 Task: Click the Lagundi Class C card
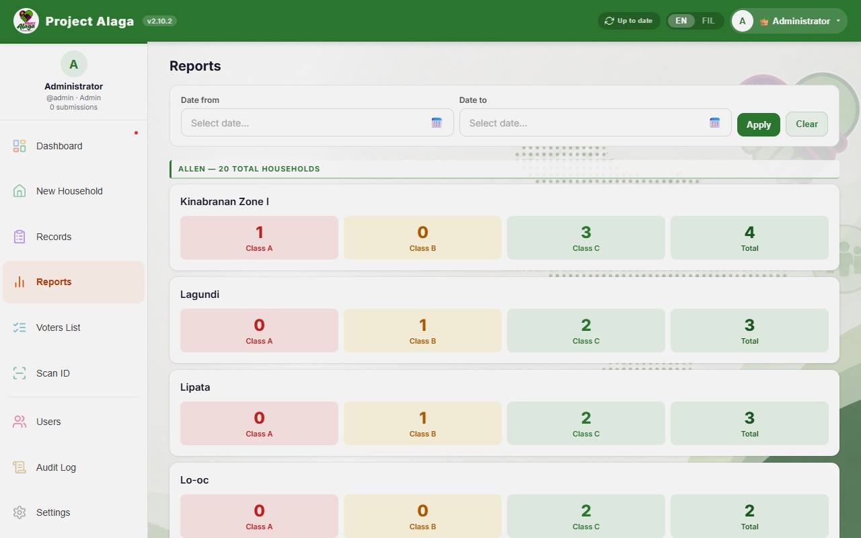point(586,330)
